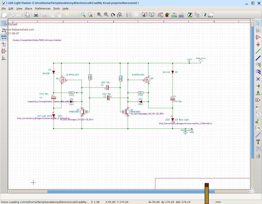The width and height of the screenshot is (262, 204).
Task: Click the Print schematic icon
Action: click(x=36, y=15)
